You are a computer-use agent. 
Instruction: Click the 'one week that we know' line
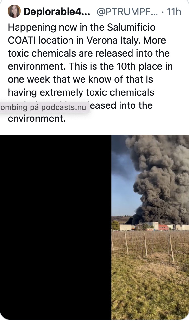80,79
